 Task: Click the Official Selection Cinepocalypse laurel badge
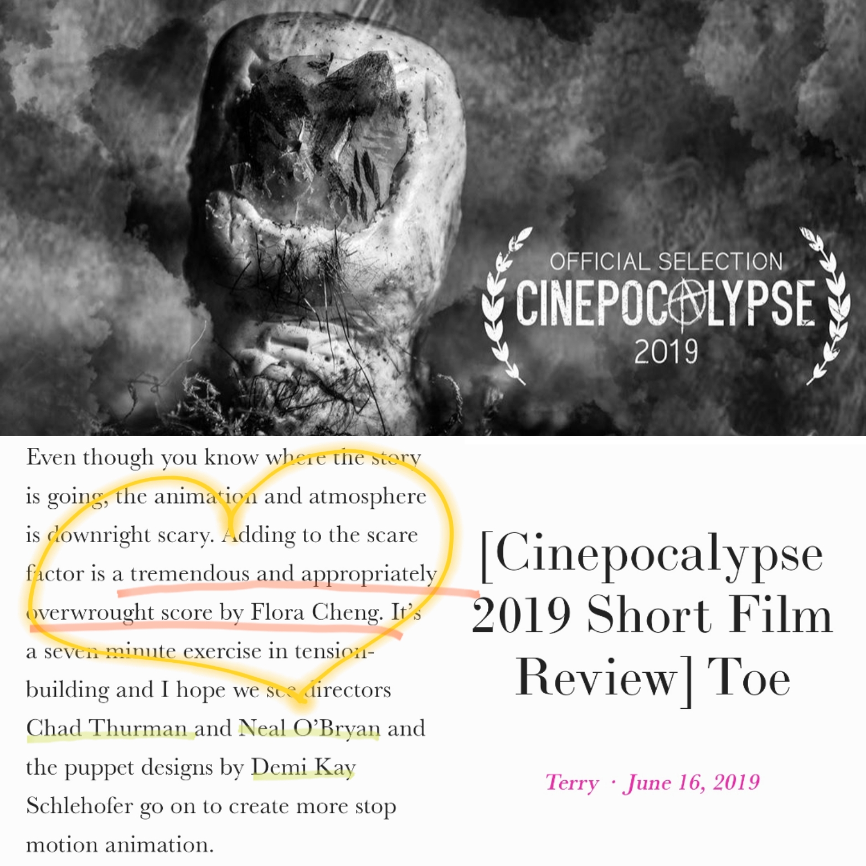(666, 306)
